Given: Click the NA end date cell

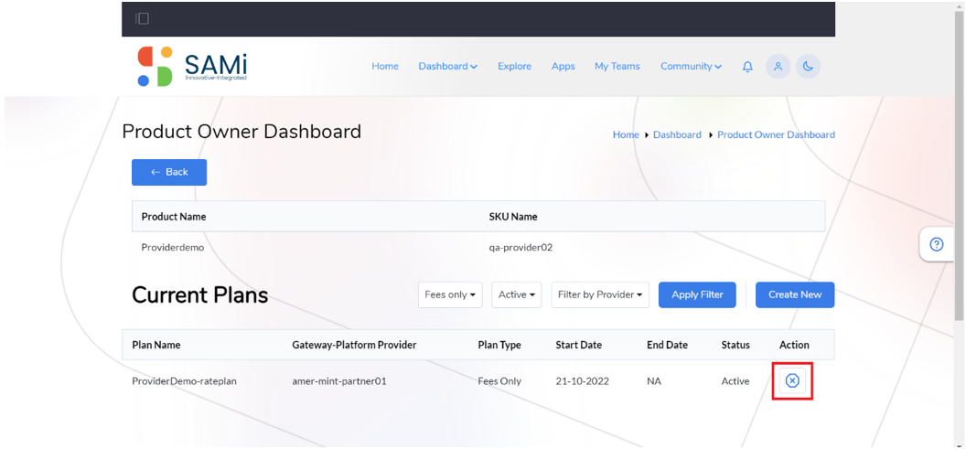Looking at the screenshot, I should point(654,381).
